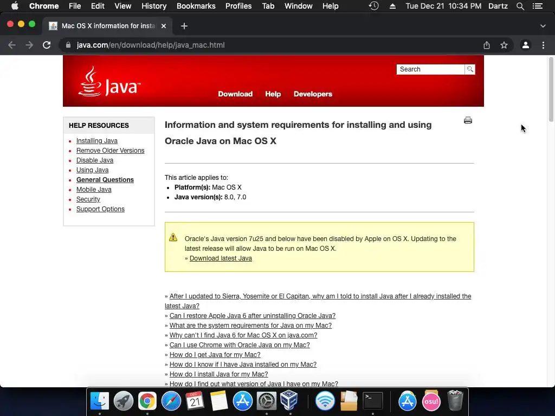The width and height of the screenshot is (555, 416).
Task: Open 'How do I install Java for my Mac' link
Action: [219, 374]
